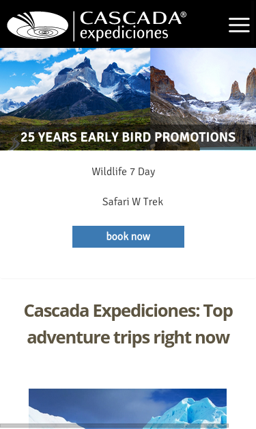Open the blue glacier trip thumbnail
This screenshot has height=429, width=256.
tap(128, 408)
